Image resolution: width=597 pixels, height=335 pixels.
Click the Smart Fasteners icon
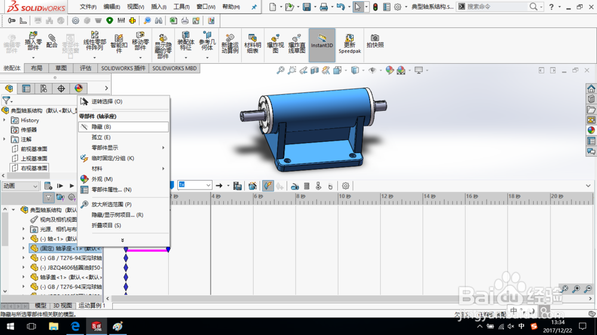coord(119,44)
